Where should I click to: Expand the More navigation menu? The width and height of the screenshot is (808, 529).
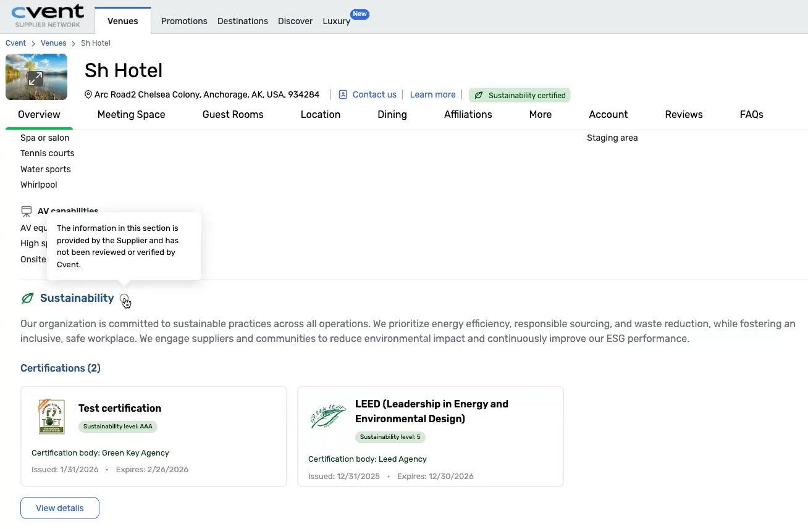tap(540, 115)
